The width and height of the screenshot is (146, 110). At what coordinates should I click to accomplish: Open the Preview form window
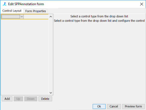pos(133,106)
